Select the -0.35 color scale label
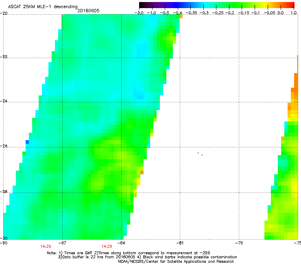Viewport: 301px width, 264px height. pyautogui.click(x=192, y=13)
